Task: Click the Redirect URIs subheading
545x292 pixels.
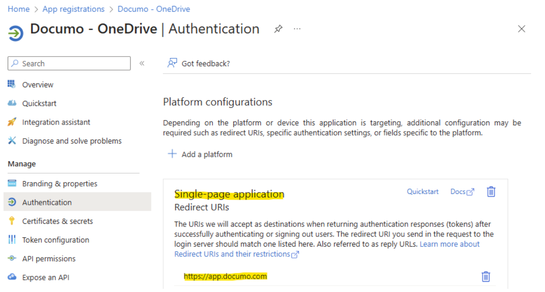Action: point(202,207)
